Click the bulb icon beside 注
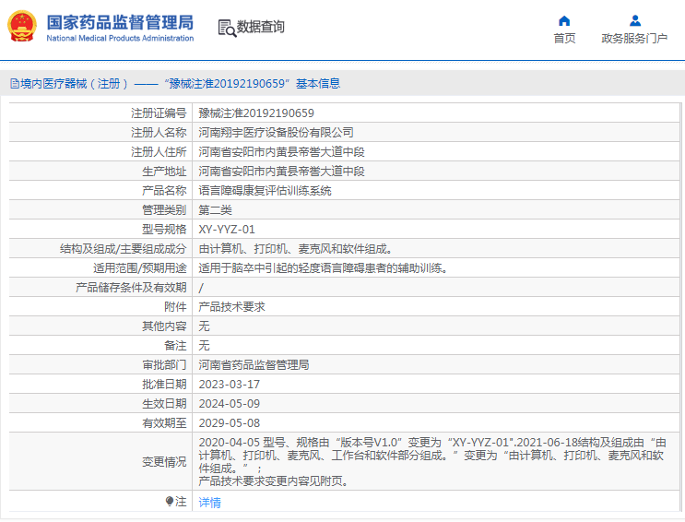Image resolution: width=685 pixels, height=522 pixels. (x=170, y=501)
